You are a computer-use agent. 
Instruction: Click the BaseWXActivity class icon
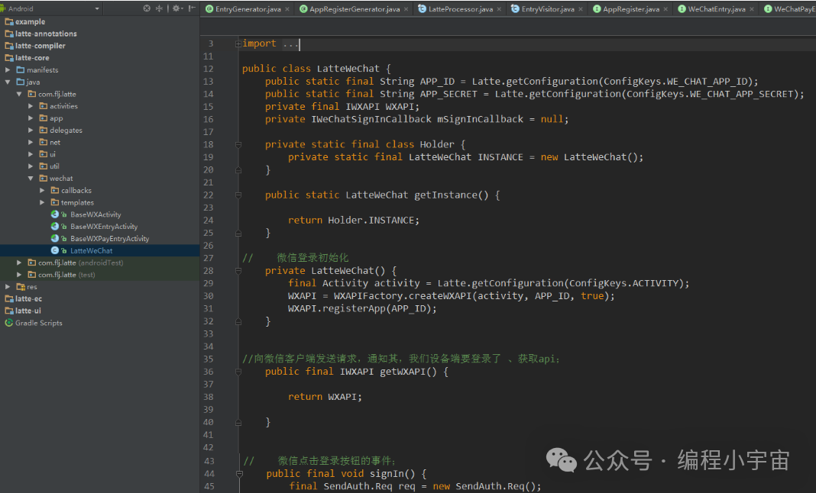[55, 214]
